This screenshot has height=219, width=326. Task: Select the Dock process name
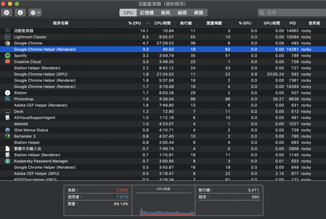click(x=19, y=111)
